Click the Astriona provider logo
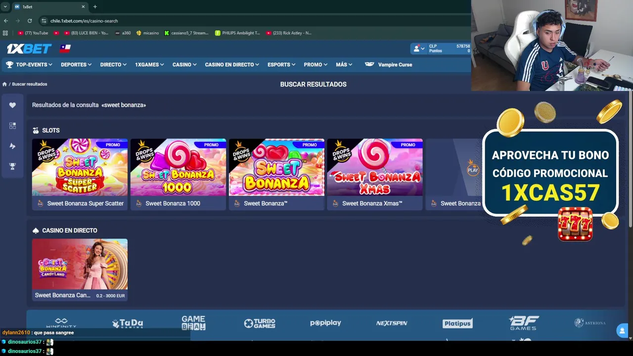This screenshot has height=356, width=633. tap(589, 323)
